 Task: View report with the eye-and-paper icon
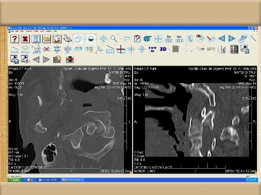200,39
